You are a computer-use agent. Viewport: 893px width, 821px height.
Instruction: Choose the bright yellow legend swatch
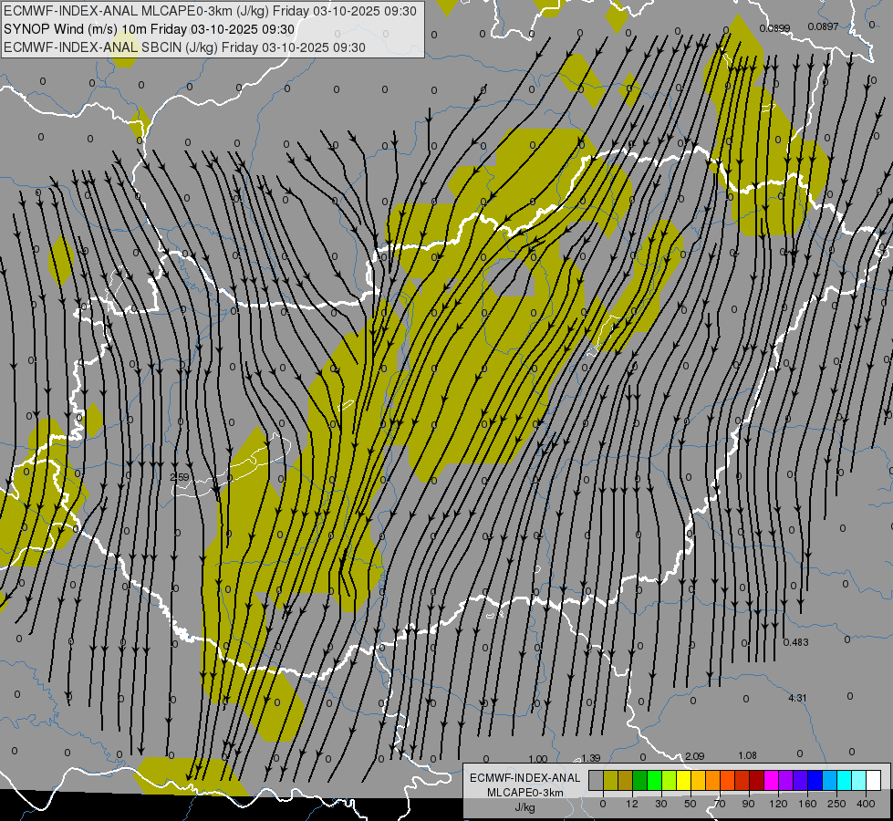click(x=683, y=780)
